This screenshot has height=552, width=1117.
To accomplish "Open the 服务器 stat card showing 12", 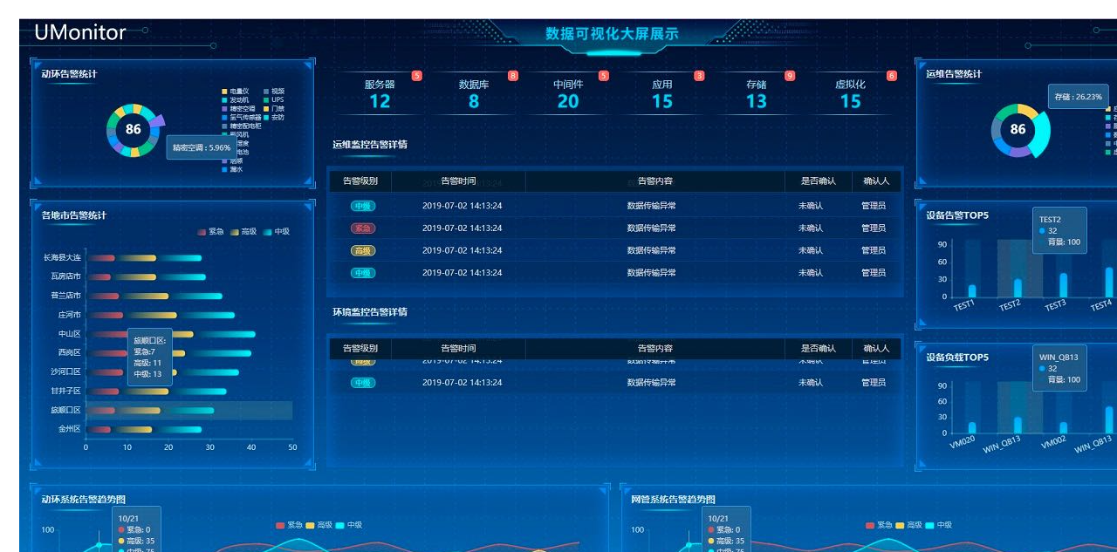I will point(380,94).
